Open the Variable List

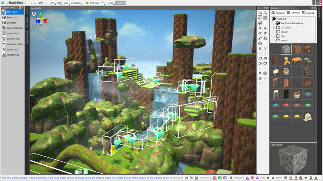click(13, 55)
